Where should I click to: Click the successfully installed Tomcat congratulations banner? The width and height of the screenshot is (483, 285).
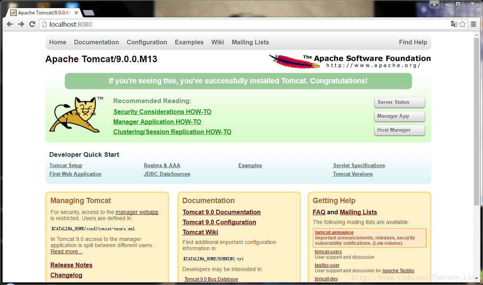coord(238,81)
